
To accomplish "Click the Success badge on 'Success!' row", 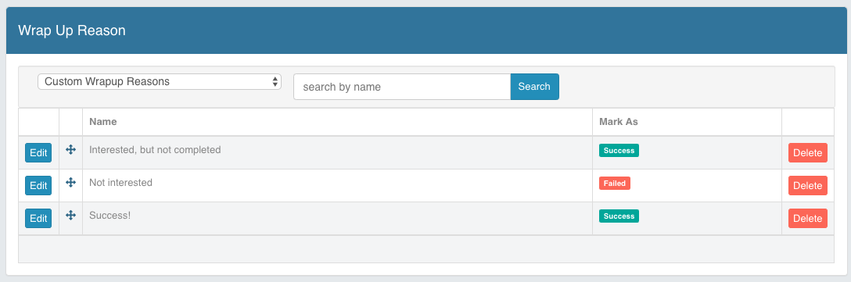I will click(619, 216).
